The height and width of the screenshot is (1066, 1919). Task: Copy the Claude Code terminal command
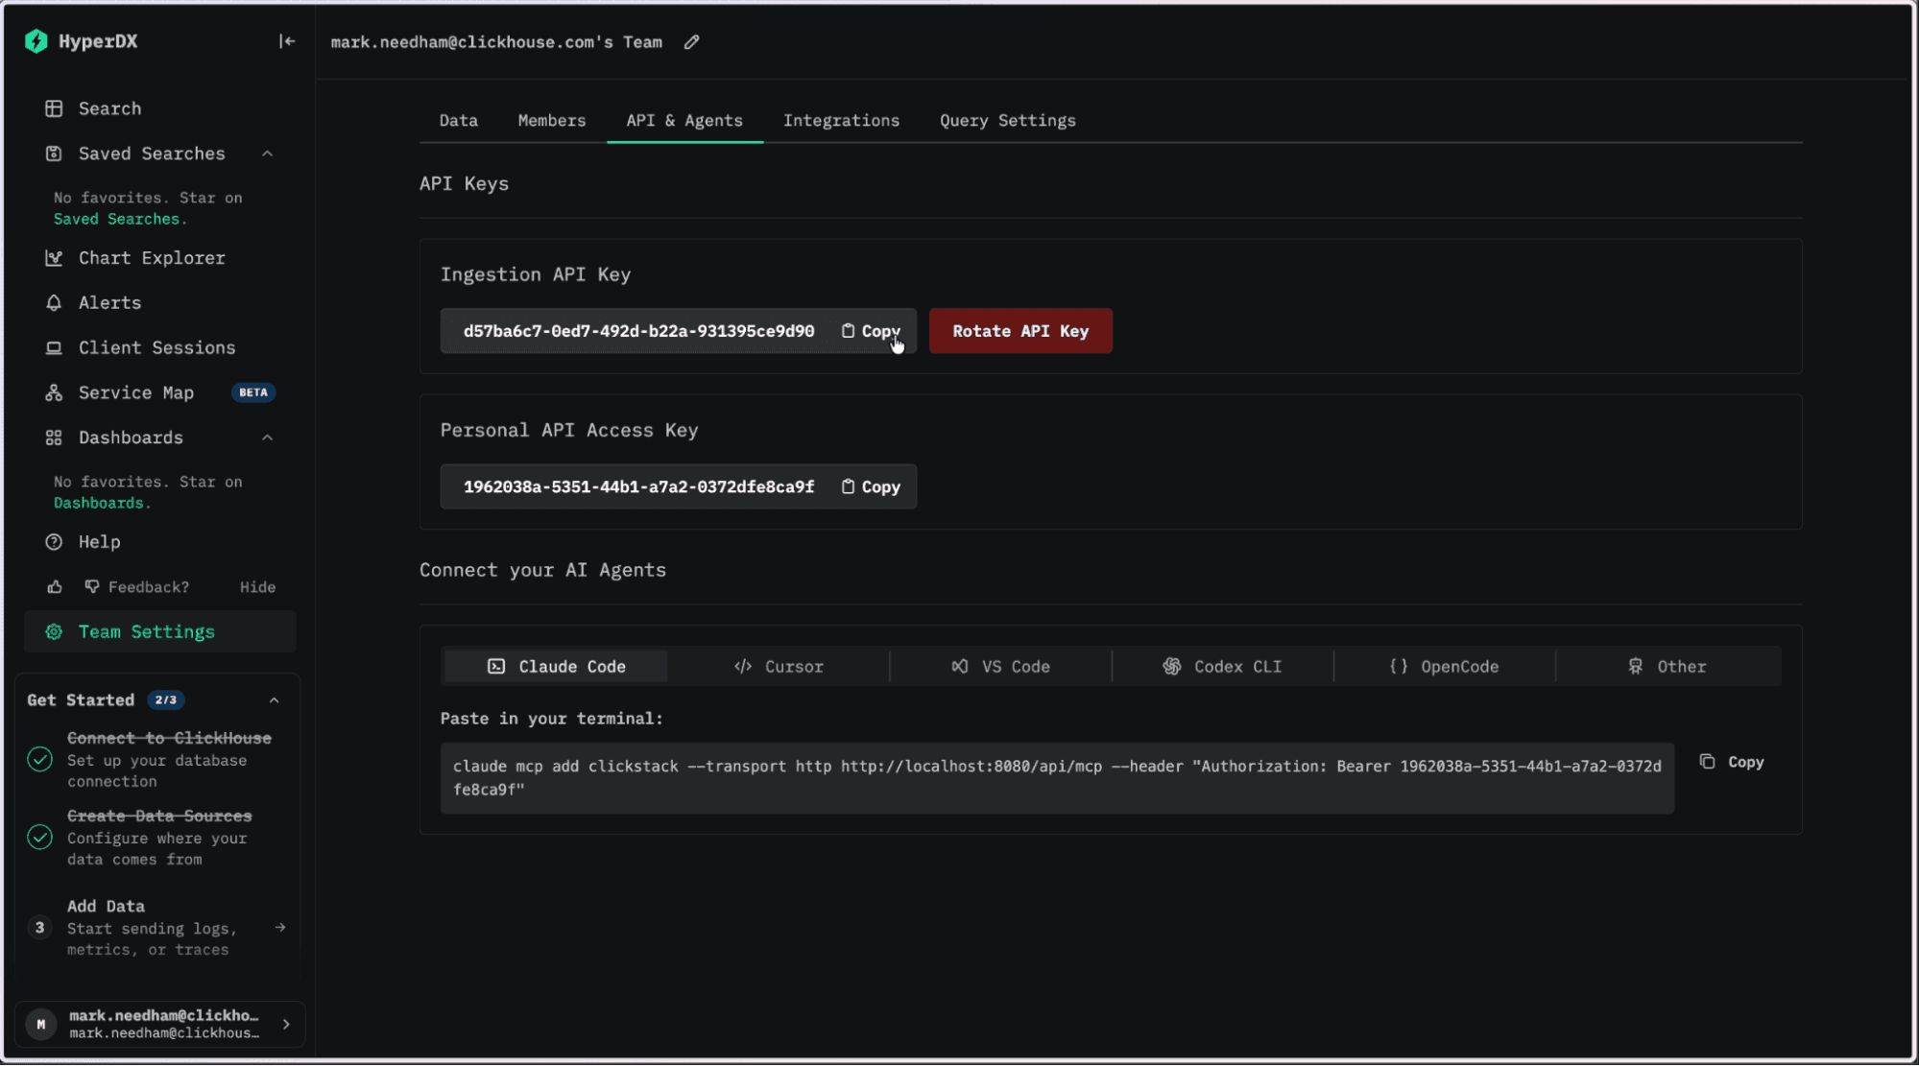point(1732,762)
